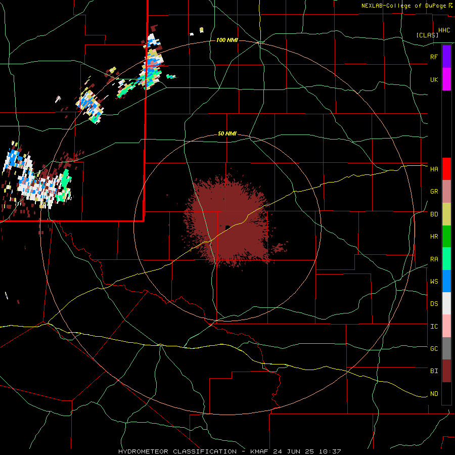This screenshot has height=455, width=455.
Task: Click the HYDROMETEOR CLASSIFICATION title text
Action: pos(177,451)
